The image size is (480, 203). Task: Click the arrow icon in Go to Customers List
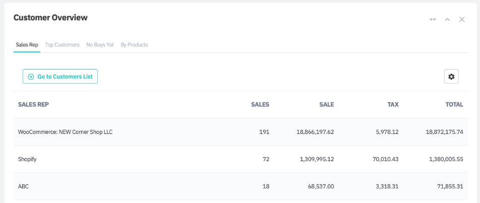31,77
